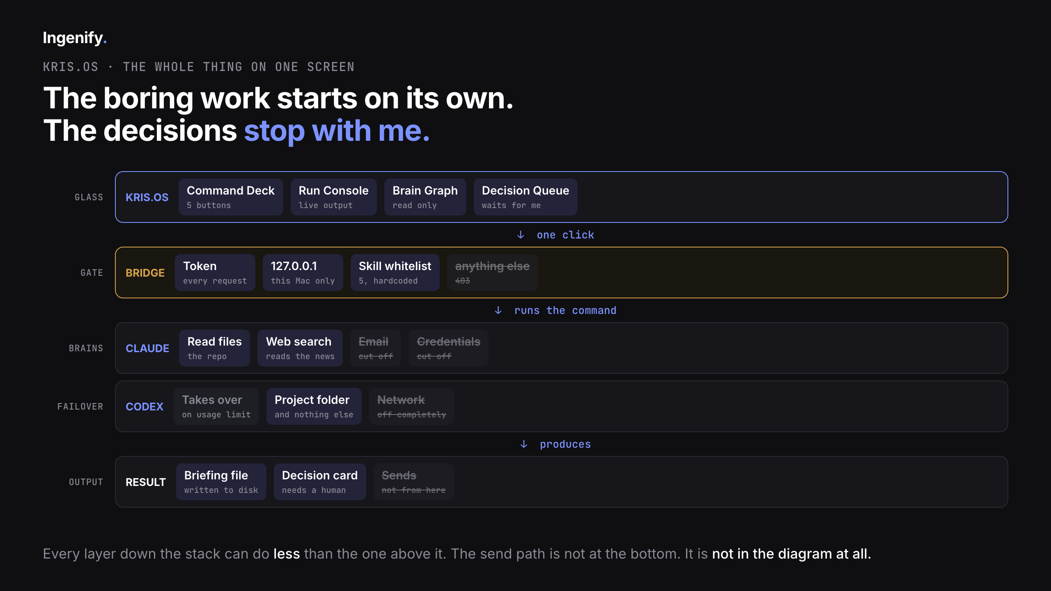The height and width of the screenshot is (591, 1051).
Task: Click the crossed-out Credentials chip
Action: pyautogui.click(x=448, y=348)
